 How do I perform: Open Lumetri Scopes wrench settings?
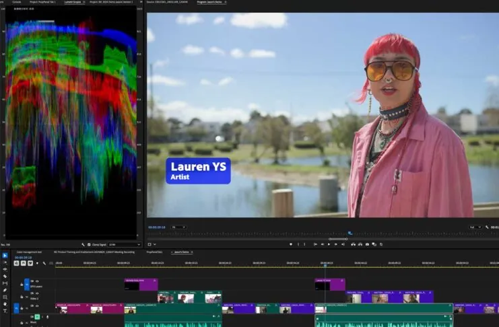click(x=83, y=244)
